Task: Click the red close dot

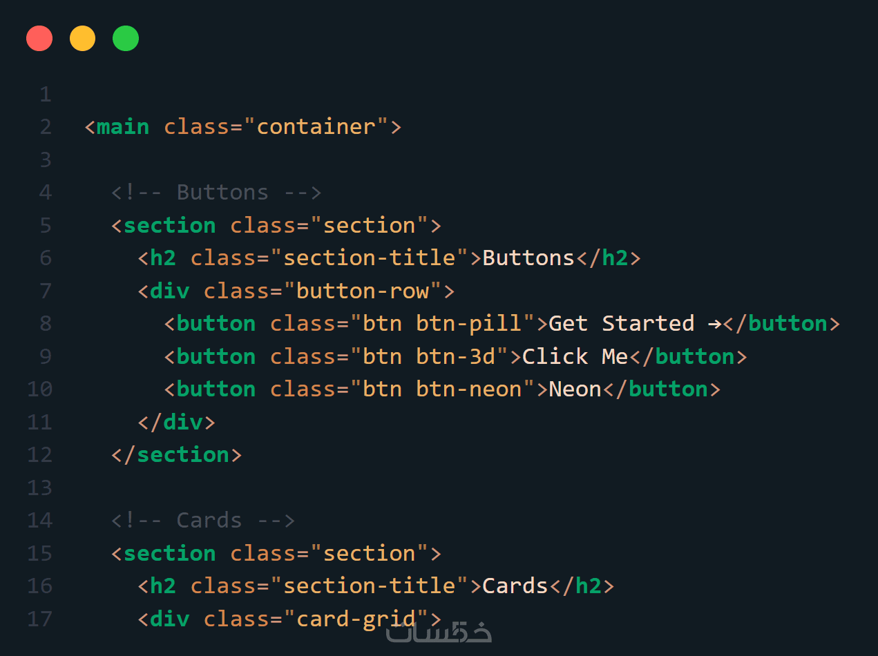Action: click(x=39, y=38)
